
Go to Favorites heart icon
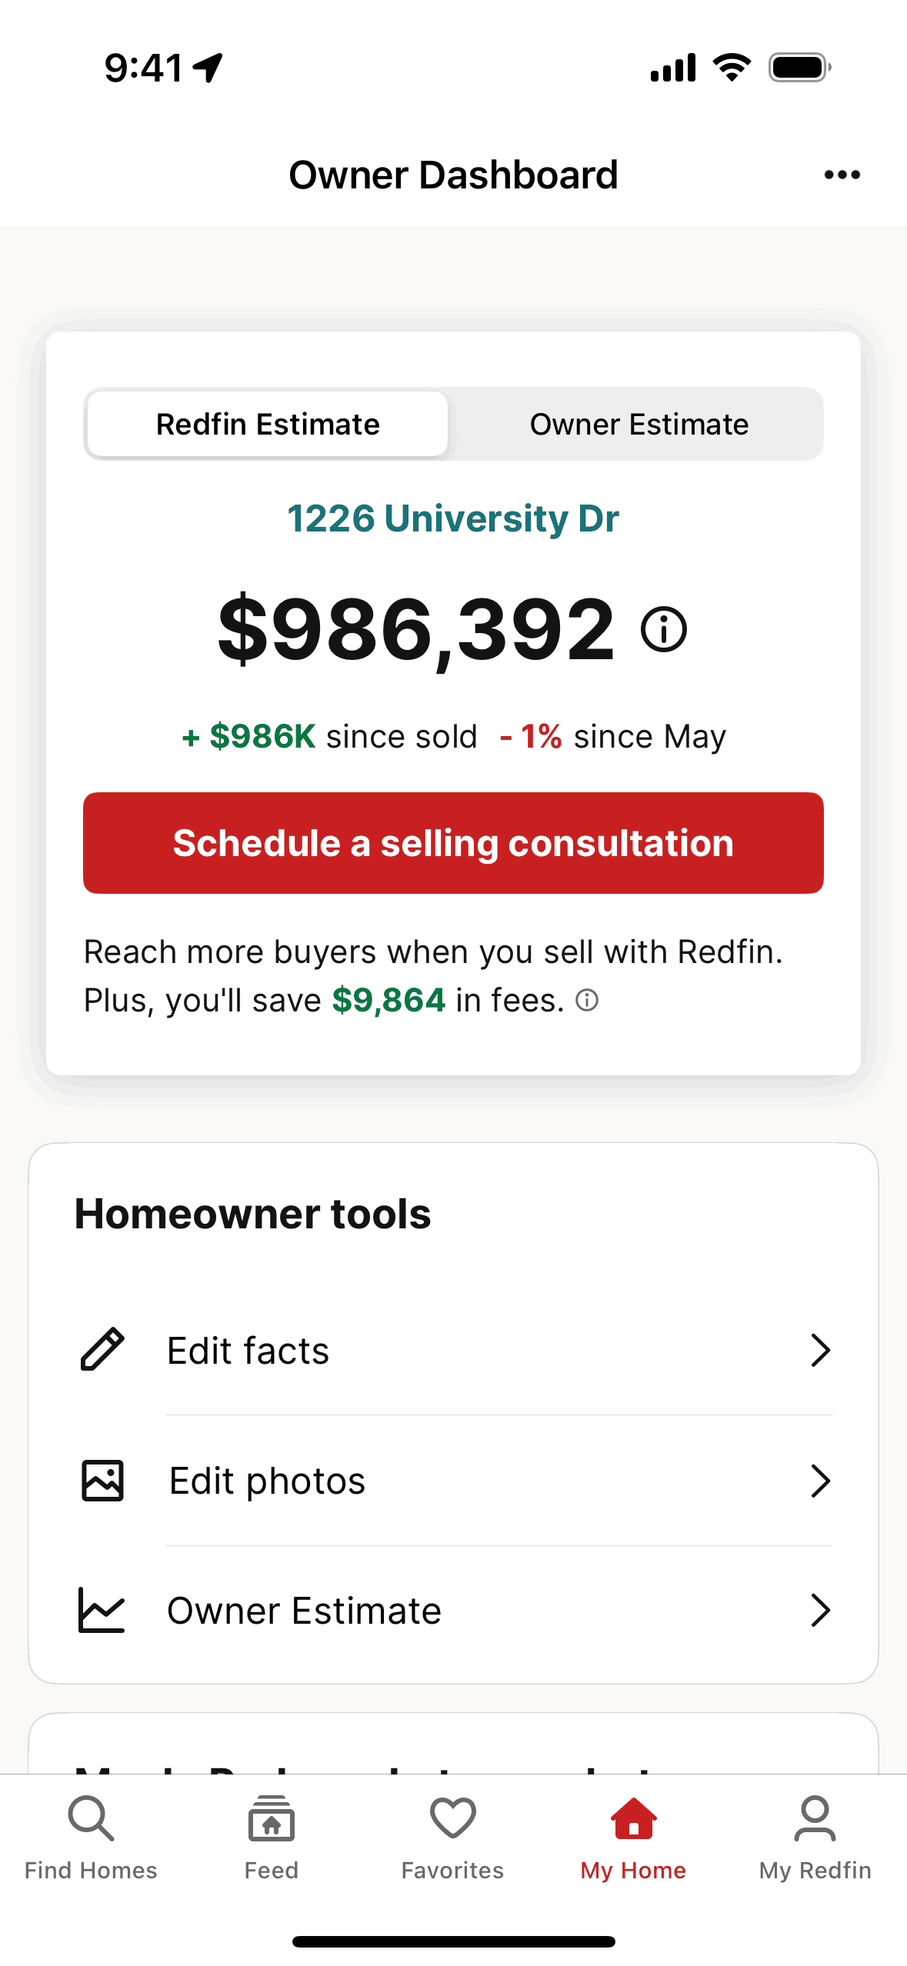coord(452,1818)
